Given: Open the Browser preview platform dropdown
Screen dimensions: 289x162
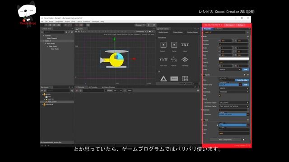Looking at the screenshot, I should (140, 25).
